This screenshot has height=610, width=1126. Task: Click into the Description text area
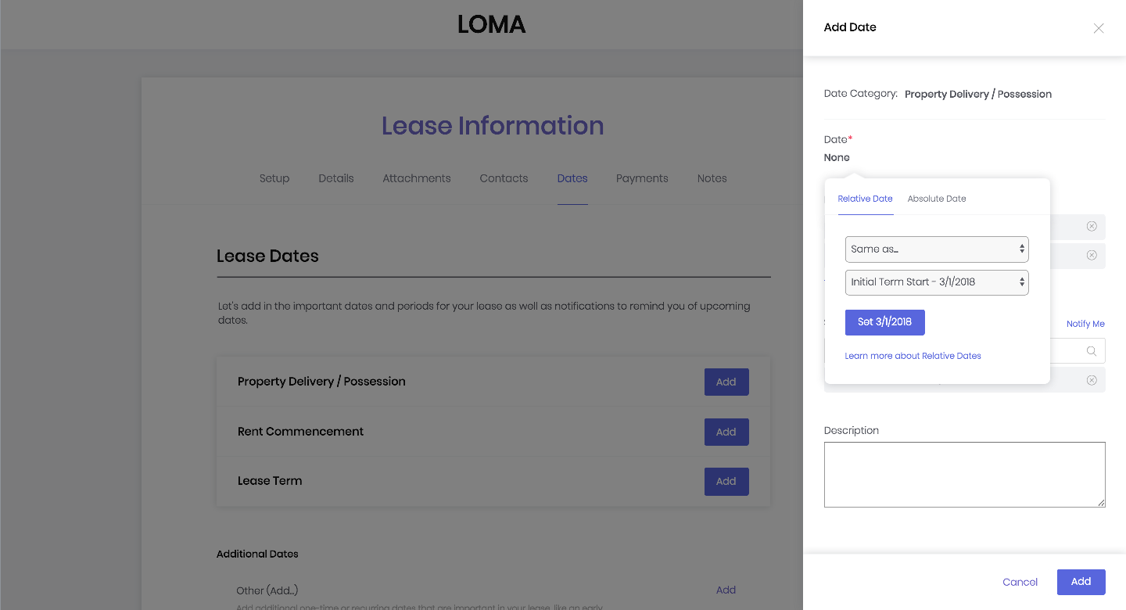964,474
